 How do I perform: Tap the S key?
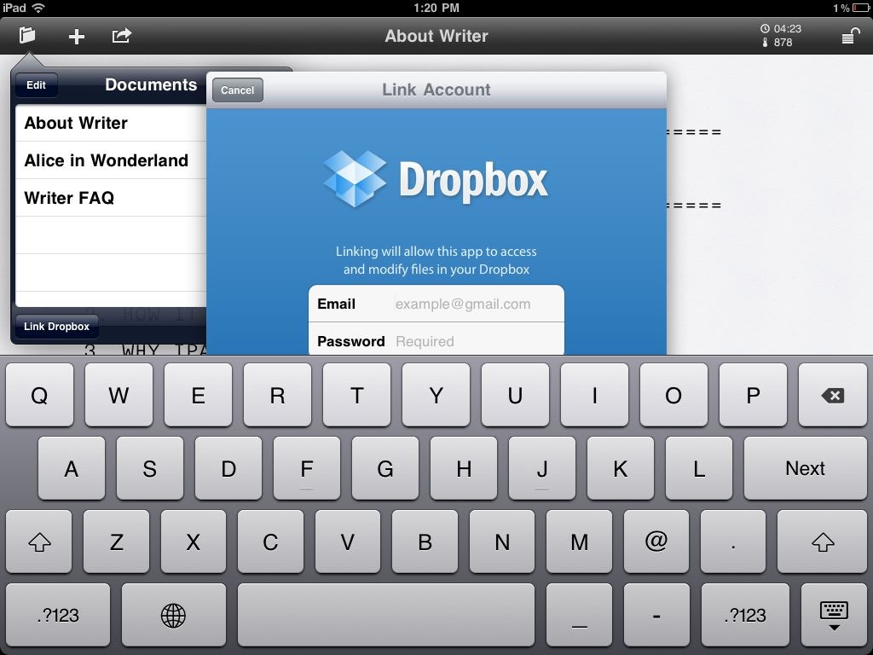click(x=150, y=468)
